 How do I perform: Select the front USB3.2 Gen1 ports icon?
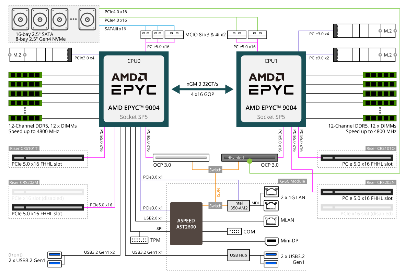[55, 259]
